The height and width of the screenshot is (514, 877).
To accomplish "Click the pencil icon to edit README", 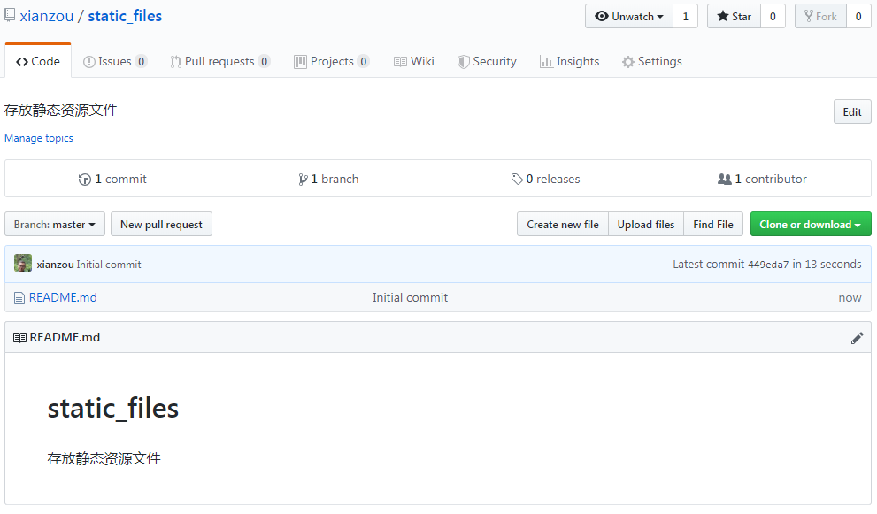I will 857,338.
